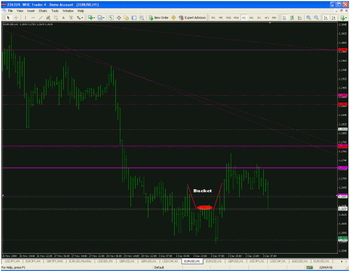Open the Tools menu

coord(55,11)
